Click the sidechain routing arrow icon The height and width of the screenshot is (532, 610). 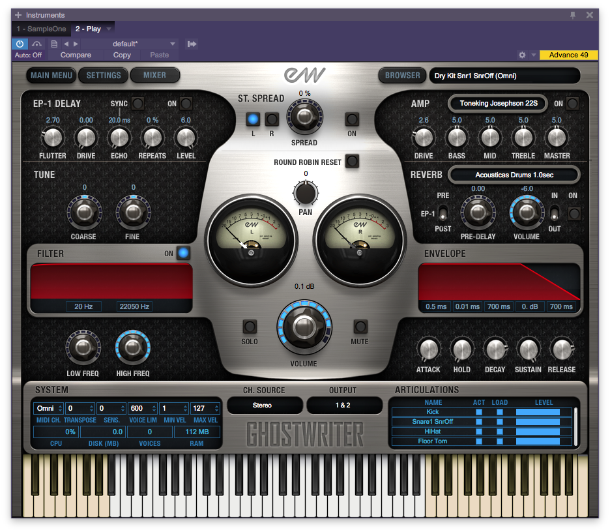[192, 44]
